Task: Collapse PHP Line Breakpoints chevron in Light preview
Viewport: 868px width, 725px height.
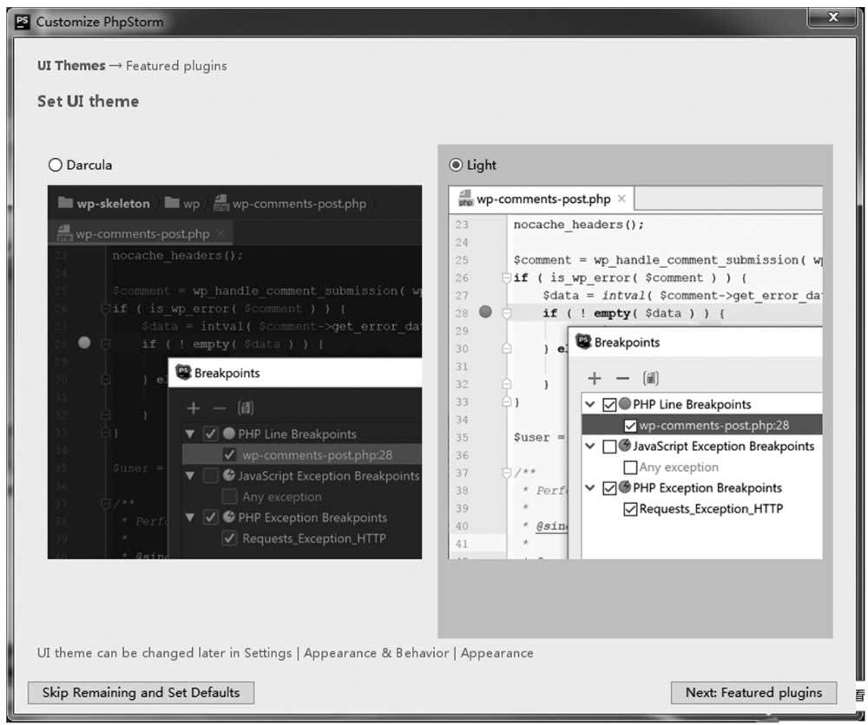Action: pos(590,404)
